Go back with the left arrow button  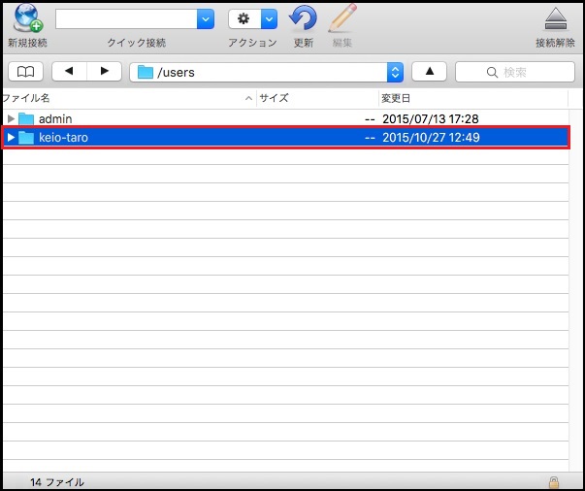(69, 72)
